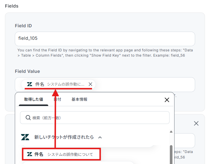Remove the second field block with its X
The image size is (207, 164).
(196, 123)
